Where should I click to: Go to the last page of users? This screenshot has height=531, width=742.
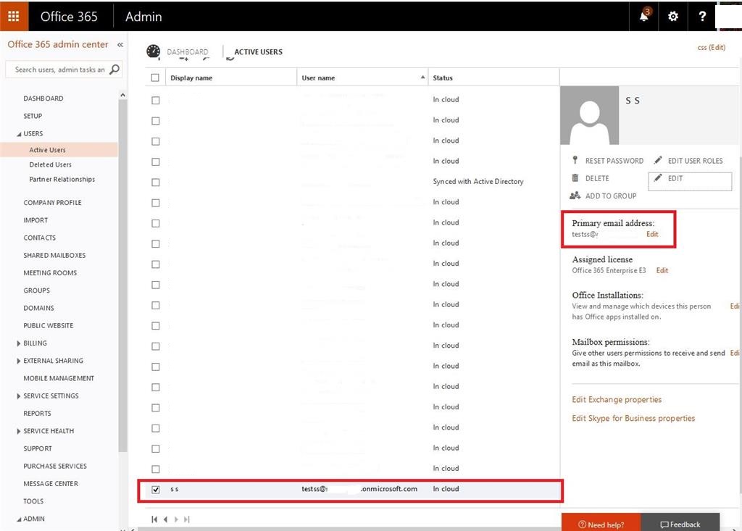click(187, 519)
